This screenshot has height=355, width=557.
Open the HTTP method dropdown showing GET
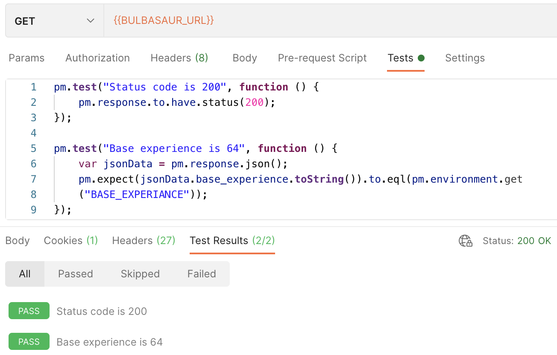(54, 20)
